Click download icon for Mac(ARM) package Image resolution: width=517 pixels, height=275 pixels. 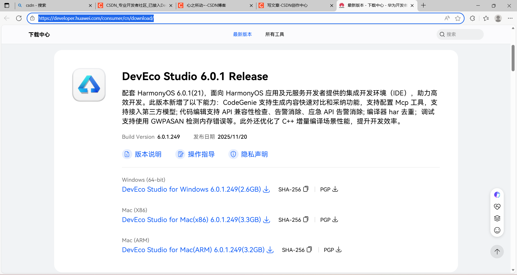[x=270, y=250]
